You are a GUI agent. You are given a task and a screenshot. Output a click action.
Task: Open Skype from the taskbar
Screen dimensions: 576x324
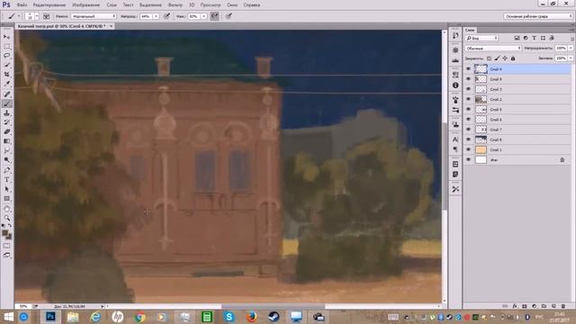(x=229, y=317)
